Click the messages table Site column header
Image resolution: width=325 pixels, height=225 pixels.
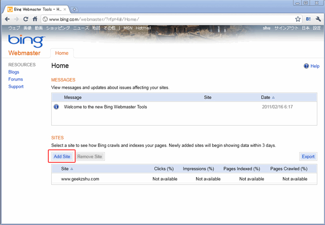point(208,97)
